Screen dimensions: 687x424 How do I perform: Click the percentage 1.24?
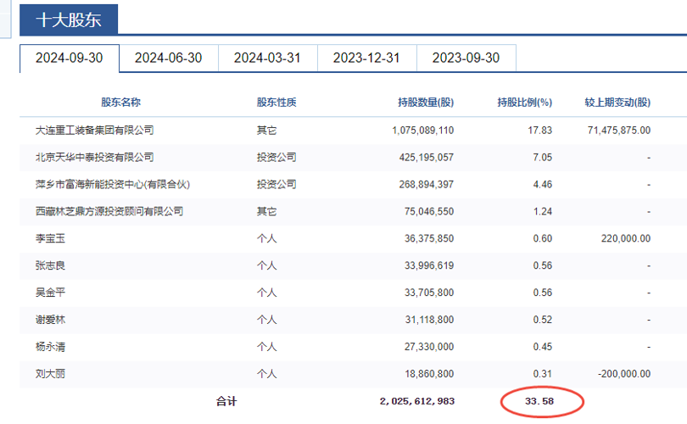click(543, 211)
